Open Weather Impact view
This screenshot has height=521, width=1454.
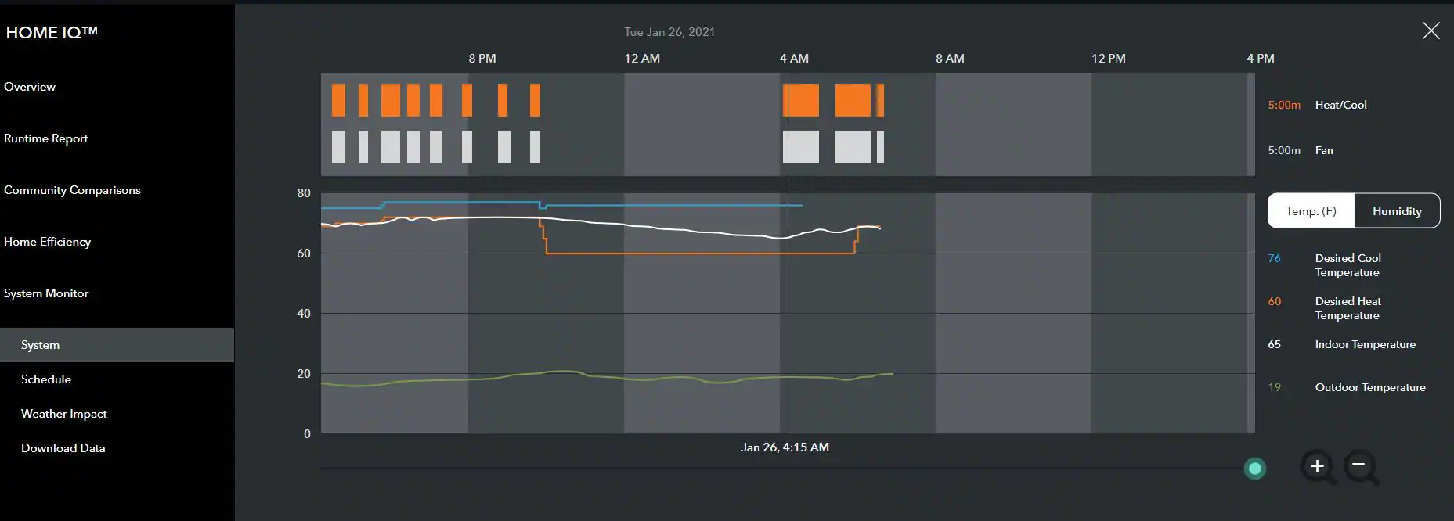64,414
